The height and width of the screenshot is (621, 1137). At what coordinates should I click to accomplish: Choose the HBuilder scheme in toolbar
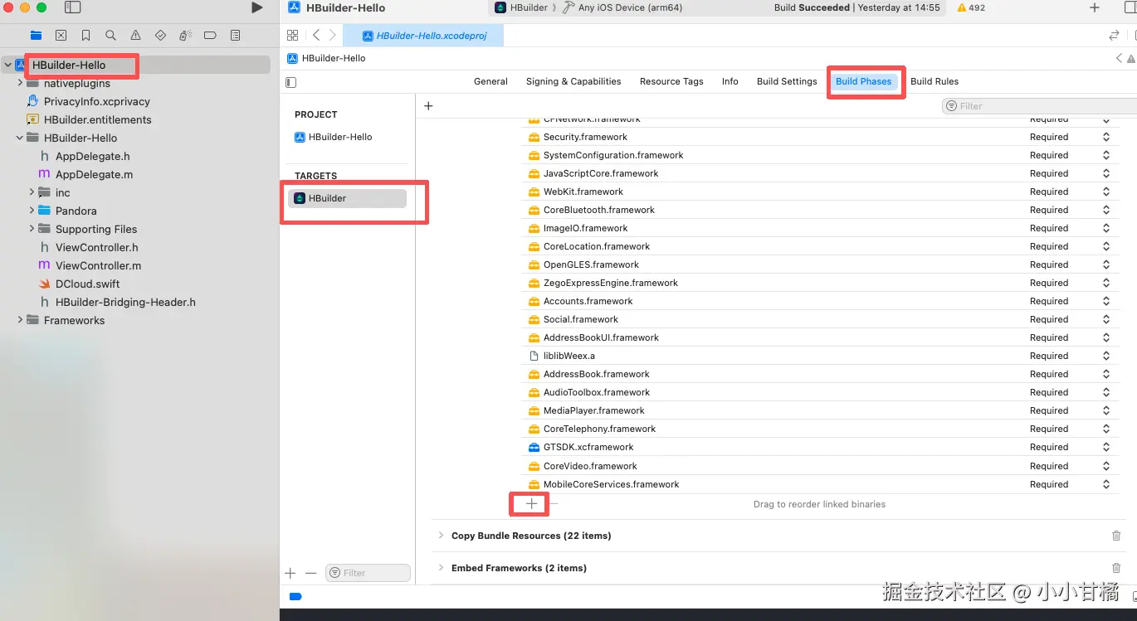coord(521,7)
